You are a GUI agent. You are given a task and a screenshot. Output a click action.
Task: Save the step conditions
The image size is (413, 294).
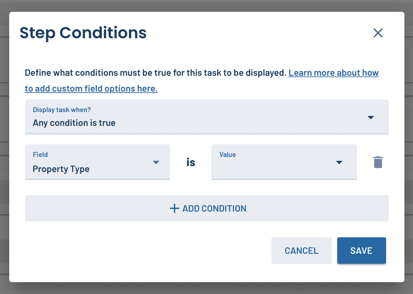[x=361, y=250]
